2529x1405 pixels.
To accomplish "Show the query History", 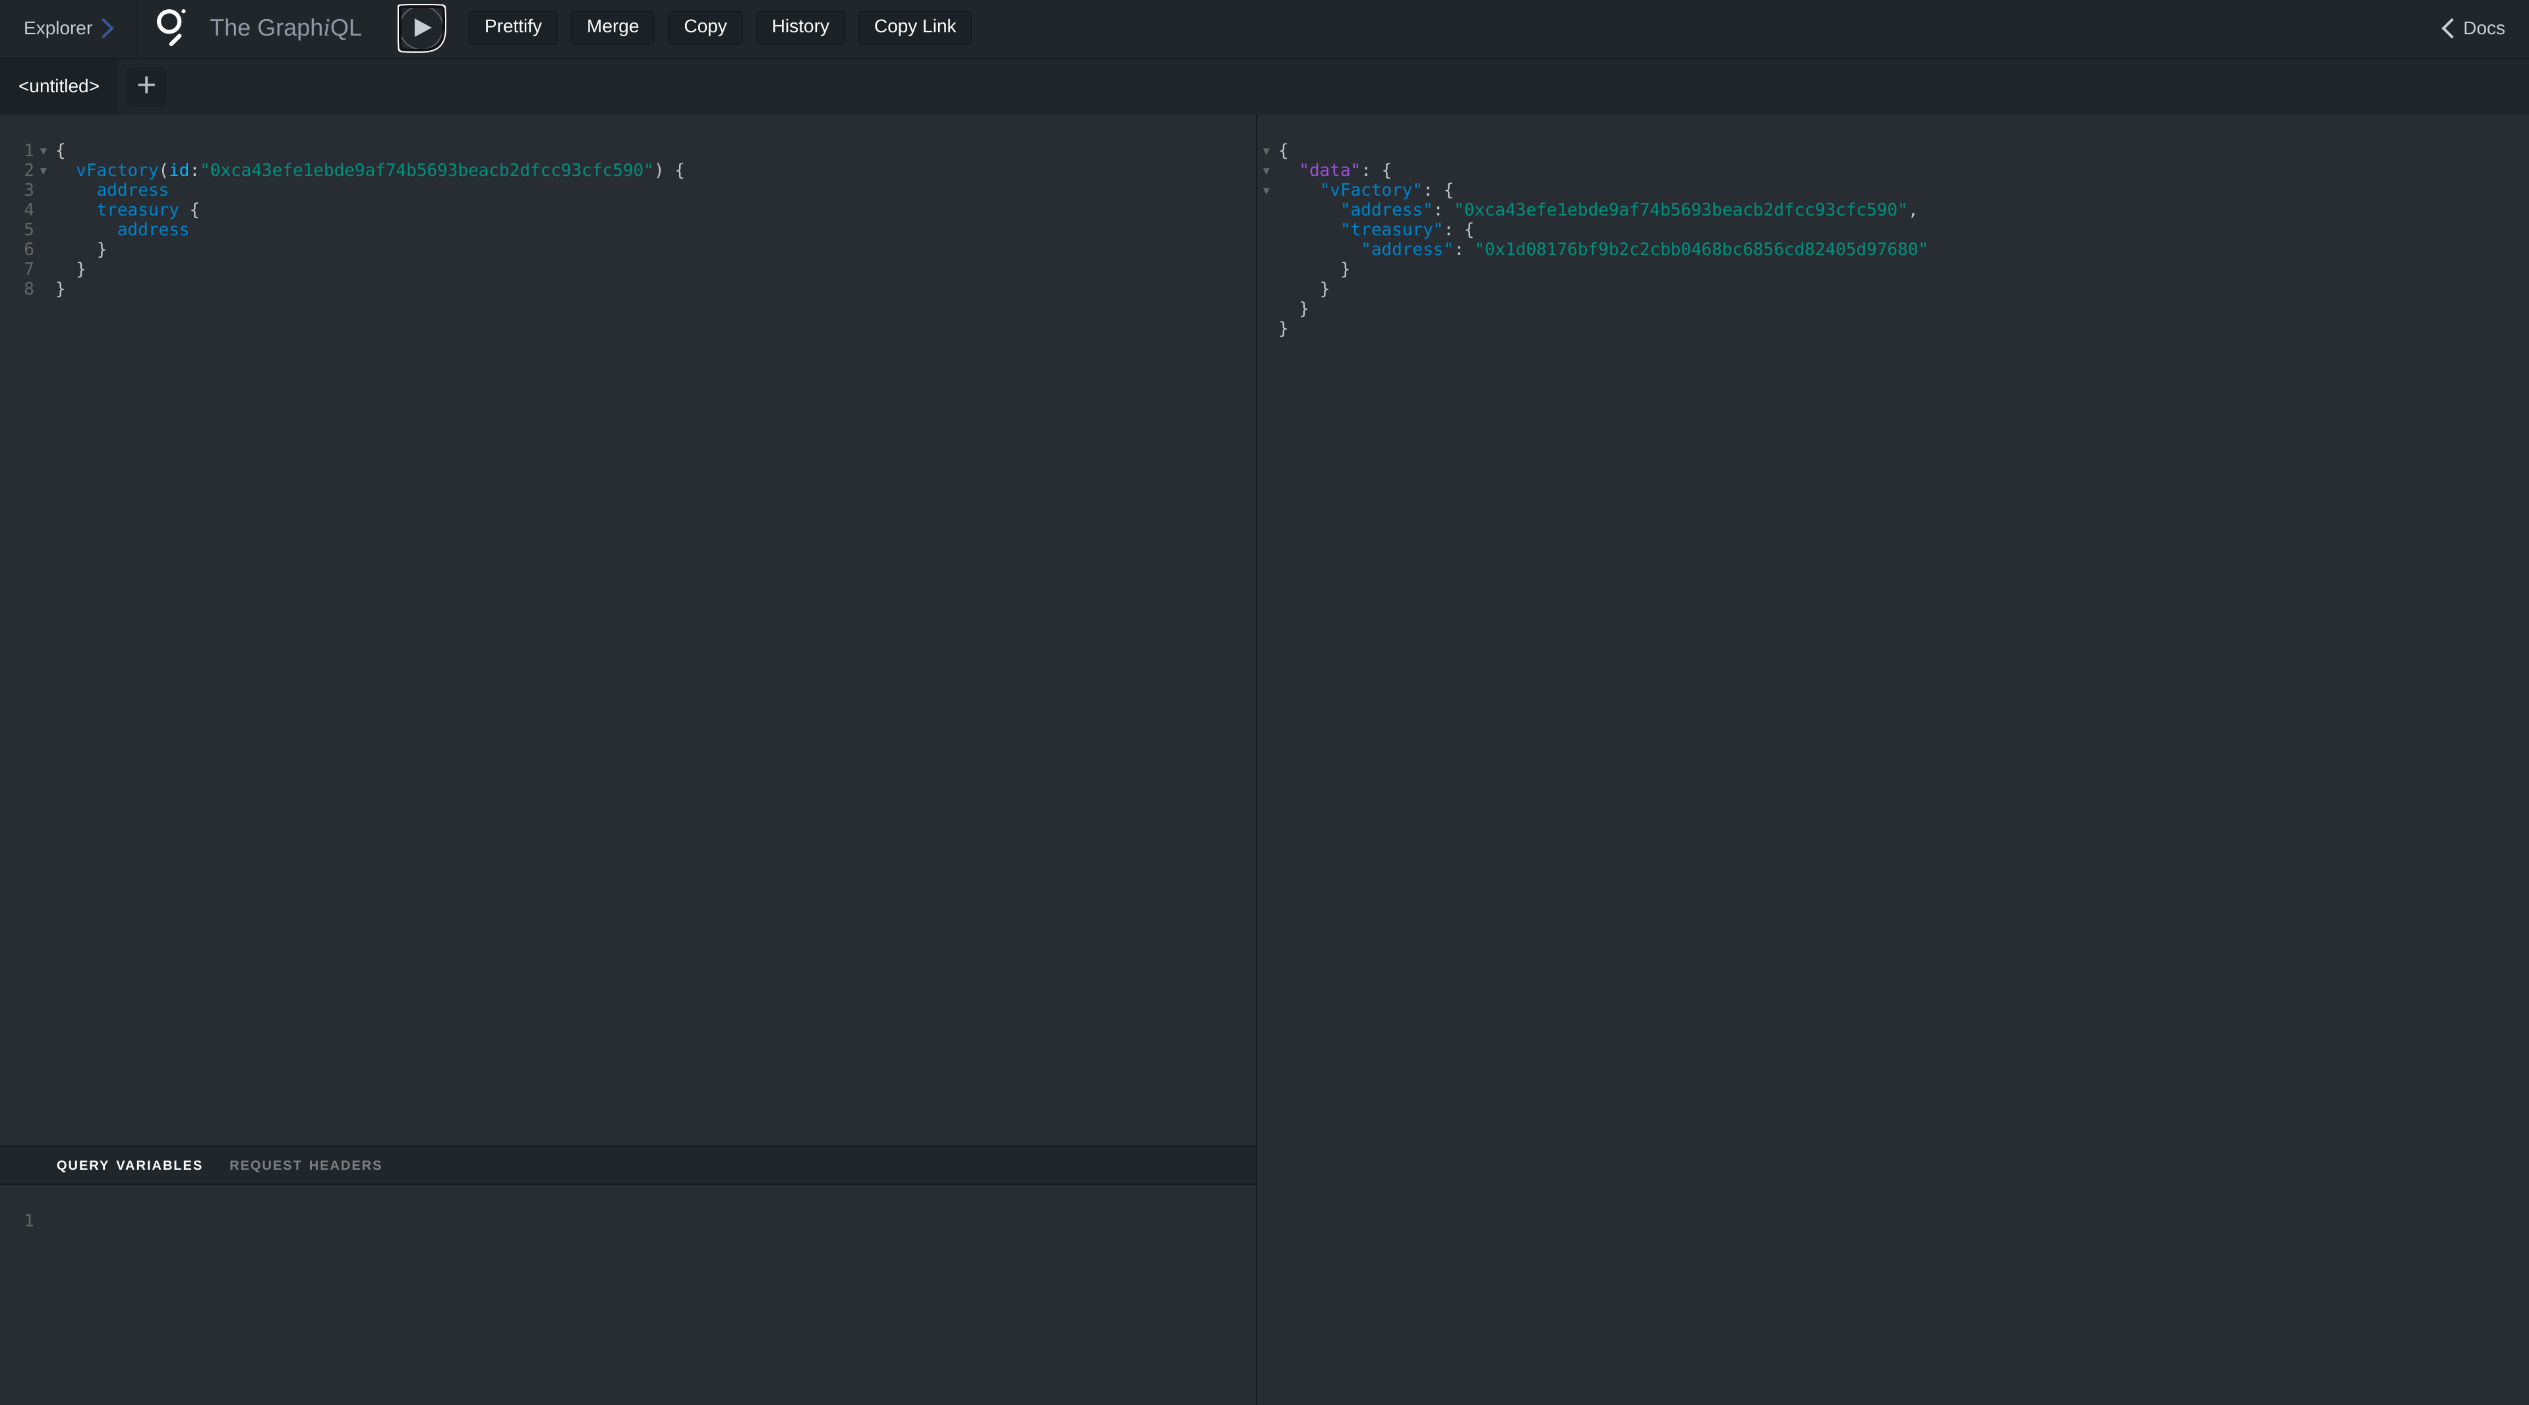I will pyautogui.click(x=800, y=26).
